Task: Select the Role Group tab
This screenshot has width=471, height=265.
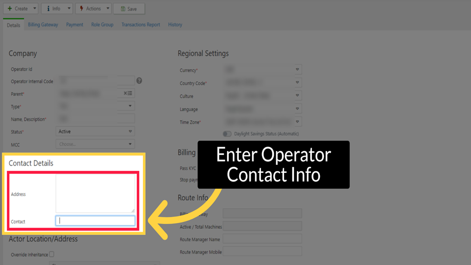Action: point(102,25)
